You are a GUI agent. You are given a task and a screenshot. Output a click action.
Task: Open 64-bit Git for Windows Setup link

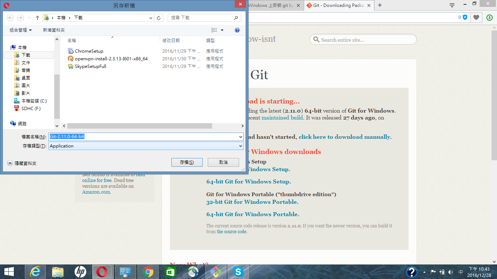coord(248,182)
